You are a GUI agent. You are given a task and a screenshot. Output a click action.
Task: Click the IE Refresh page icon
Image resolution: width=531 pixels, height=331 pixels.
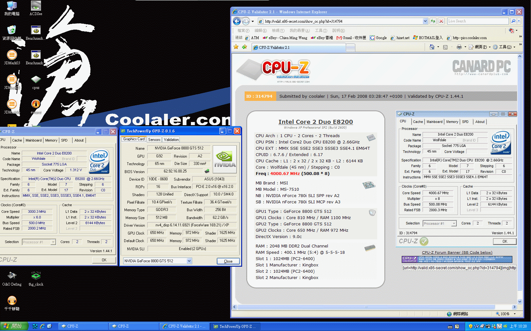pyautogui.click(x=433, y=21)
